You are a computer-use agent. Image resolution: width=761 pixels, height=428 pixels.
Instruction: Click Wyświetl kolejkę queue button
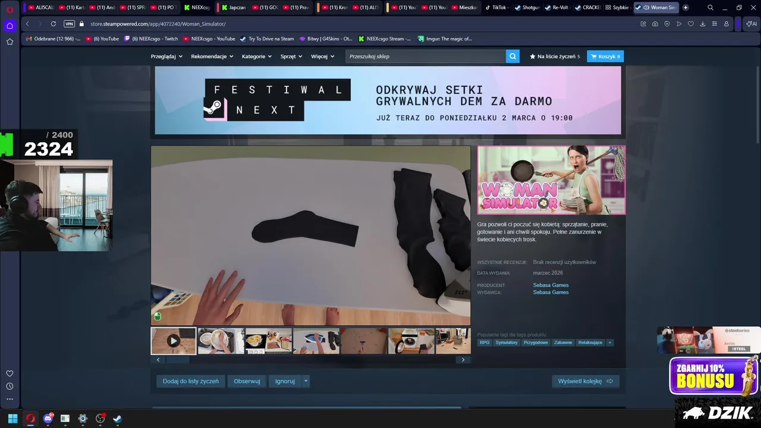pyautogui.click(x=586, y=381)
